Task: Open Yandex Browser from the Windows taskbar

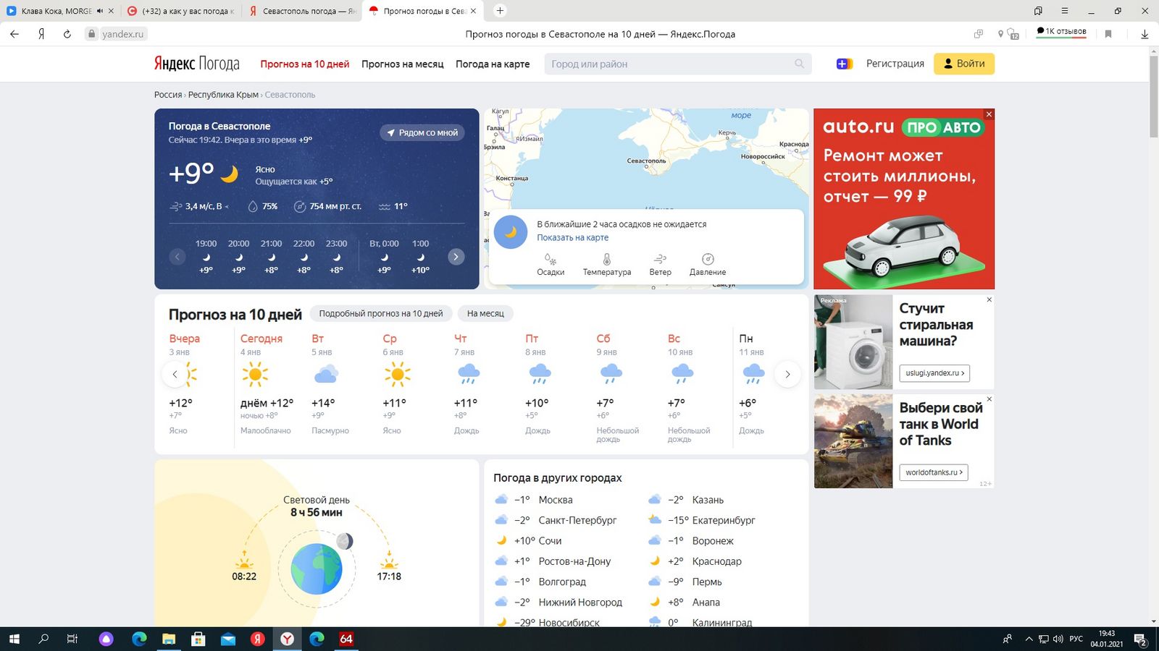Action: pos(288,639)
